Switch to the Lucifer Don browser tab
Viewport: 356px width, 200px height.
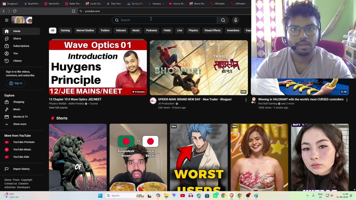click(94, 4)
